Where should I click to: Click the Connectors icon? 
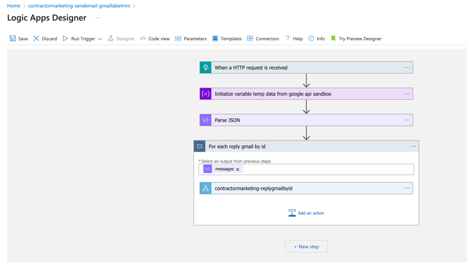point(250,38)
